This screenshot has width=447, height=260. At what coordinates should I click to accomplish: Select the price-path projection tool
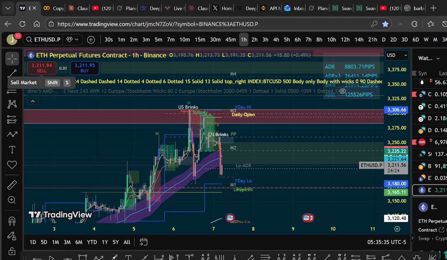tap(12, 134)
